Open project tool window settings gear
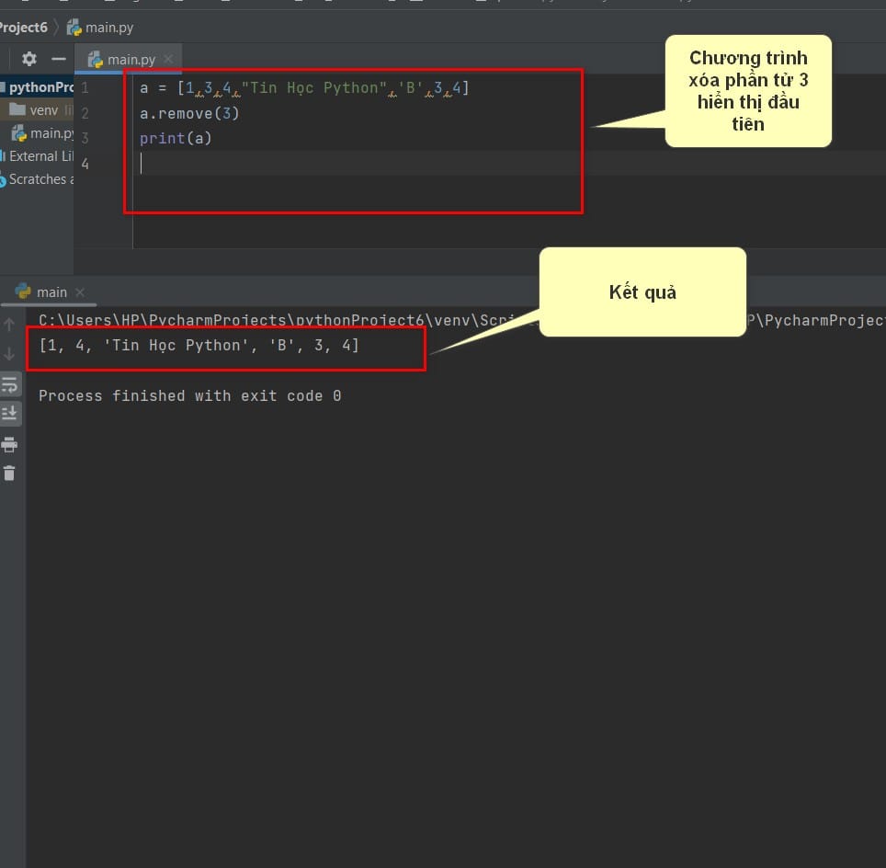Viewport: 886px width, 868px height. click(x=28, y=59)
